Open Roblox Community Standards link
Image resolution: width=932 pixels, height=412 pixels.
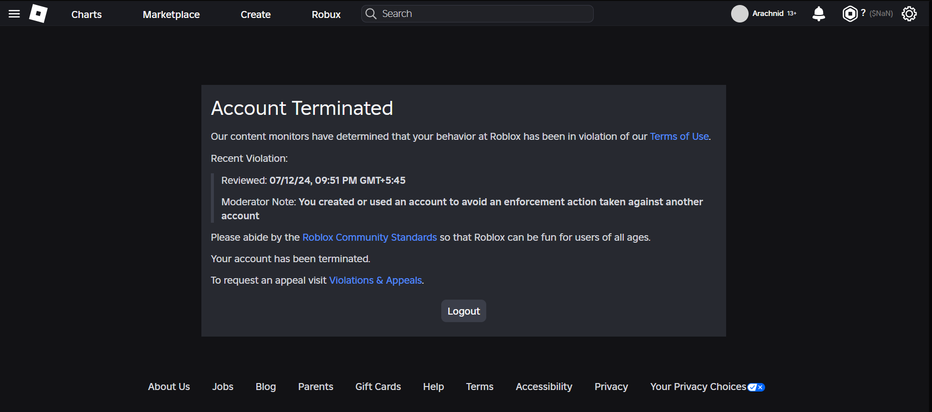370,237
